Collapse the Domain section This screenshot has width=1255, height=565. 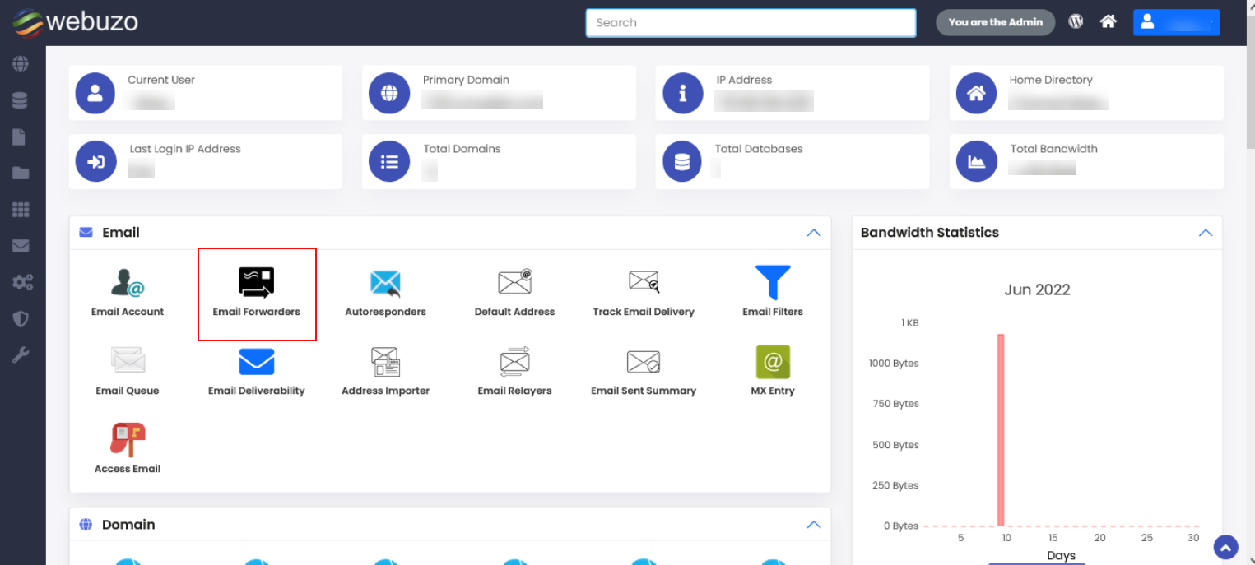coord(813,524)
